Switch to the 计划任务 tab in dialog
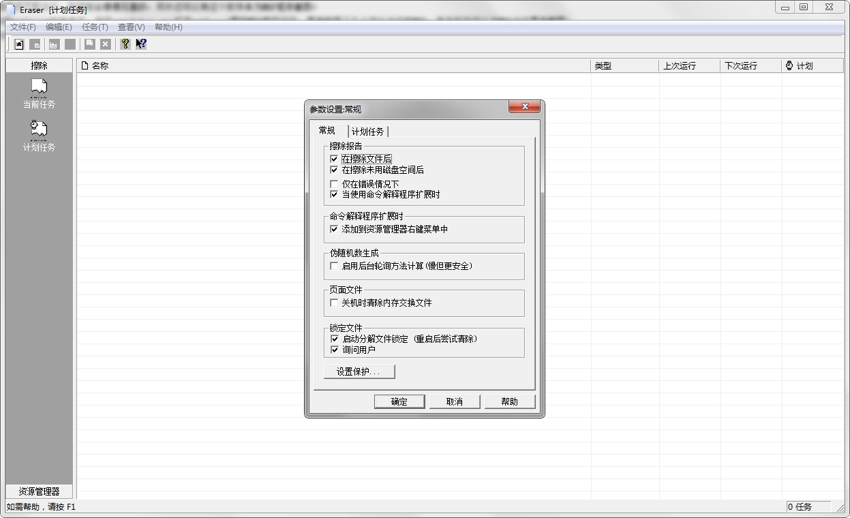 tap(368, 132)
